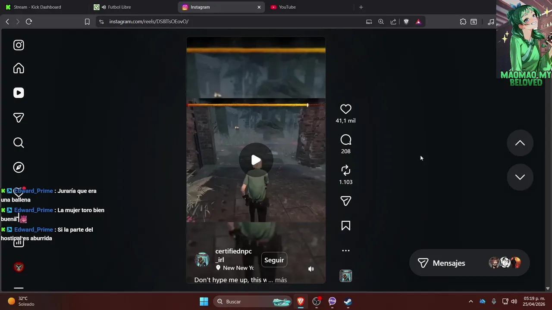Go to the next reel
552x310 pixels.
520,177
